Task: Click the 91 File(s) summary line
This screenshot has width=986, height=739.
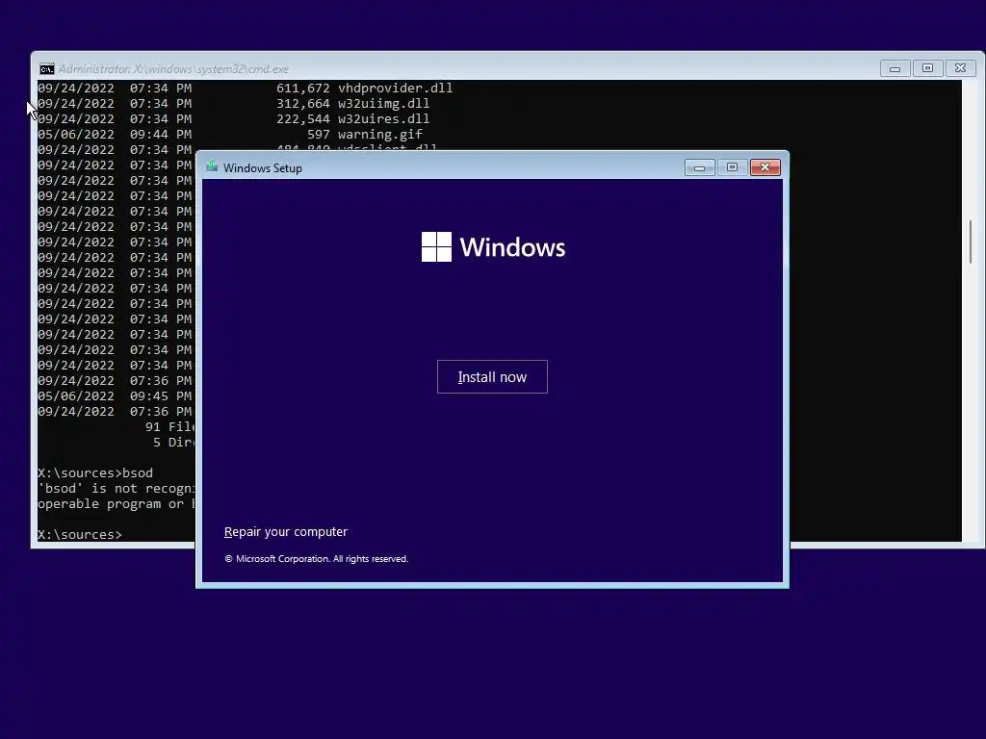Action: [169, 426]
